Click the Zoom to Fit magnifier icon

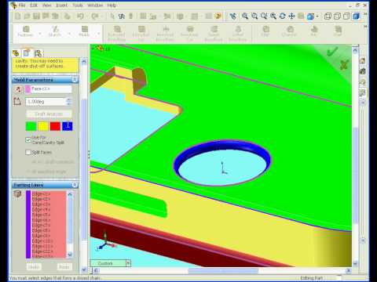245,16
